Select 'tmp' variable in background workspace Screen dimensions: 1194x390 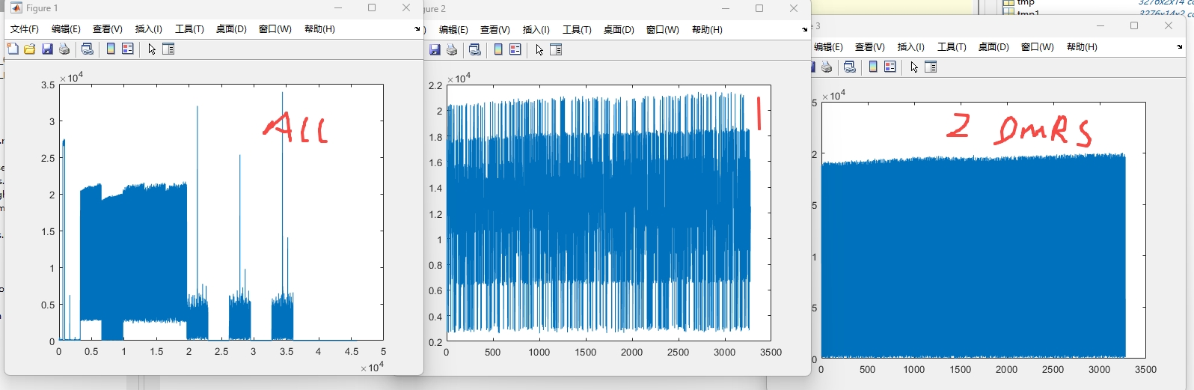pyautogui.click(x=1025, y=3)
